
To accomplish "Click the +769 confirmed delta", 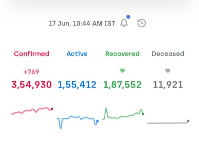I will point(31,72).
